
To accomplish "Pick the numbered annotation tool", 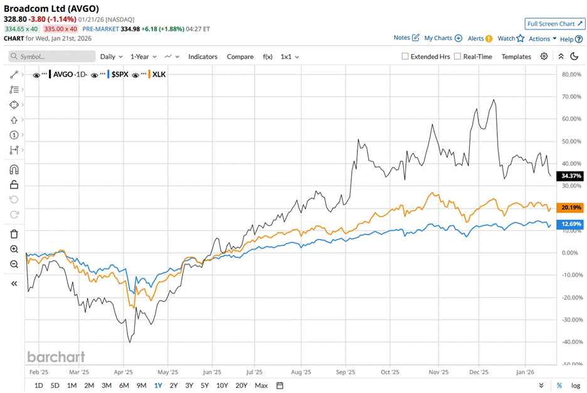I will 14,135.
